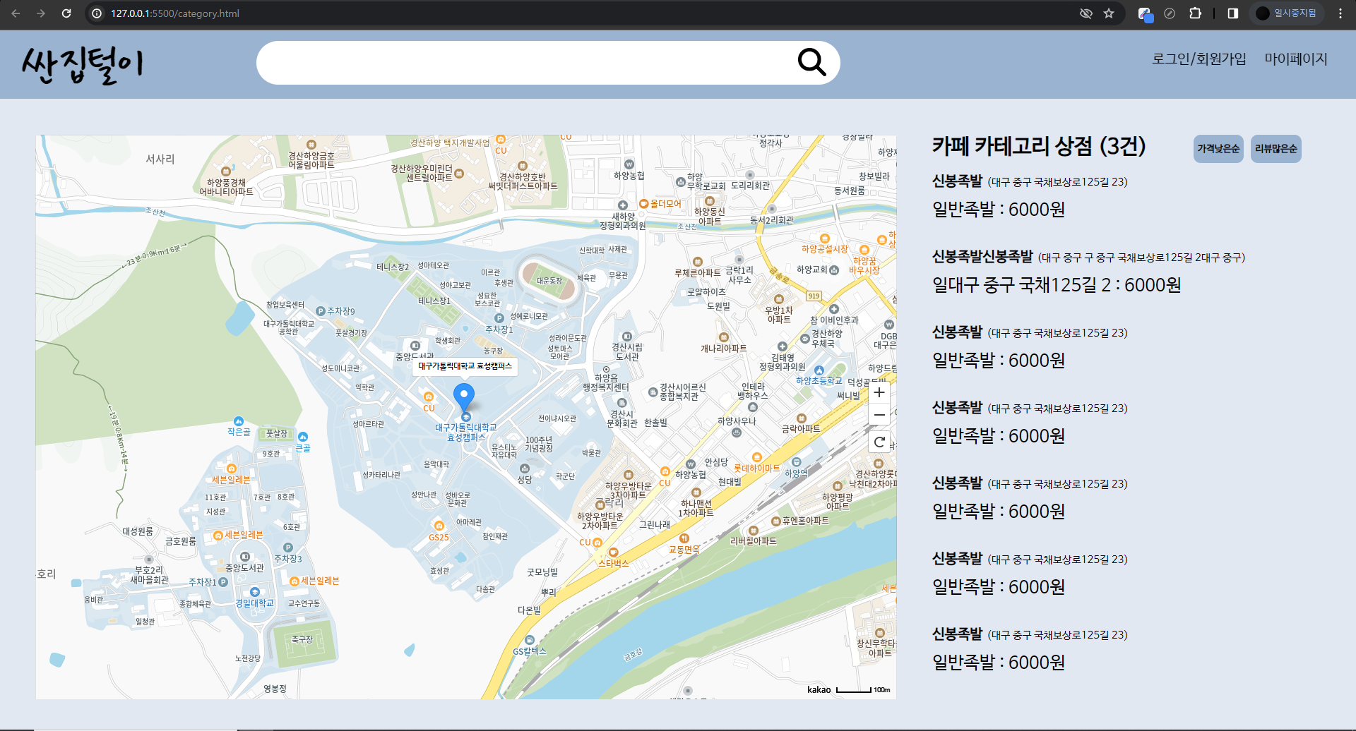Screen dimensions: 1356x731
Task: Open the 일시중지됨 profile button
Action: click(x=1287, y=13)
